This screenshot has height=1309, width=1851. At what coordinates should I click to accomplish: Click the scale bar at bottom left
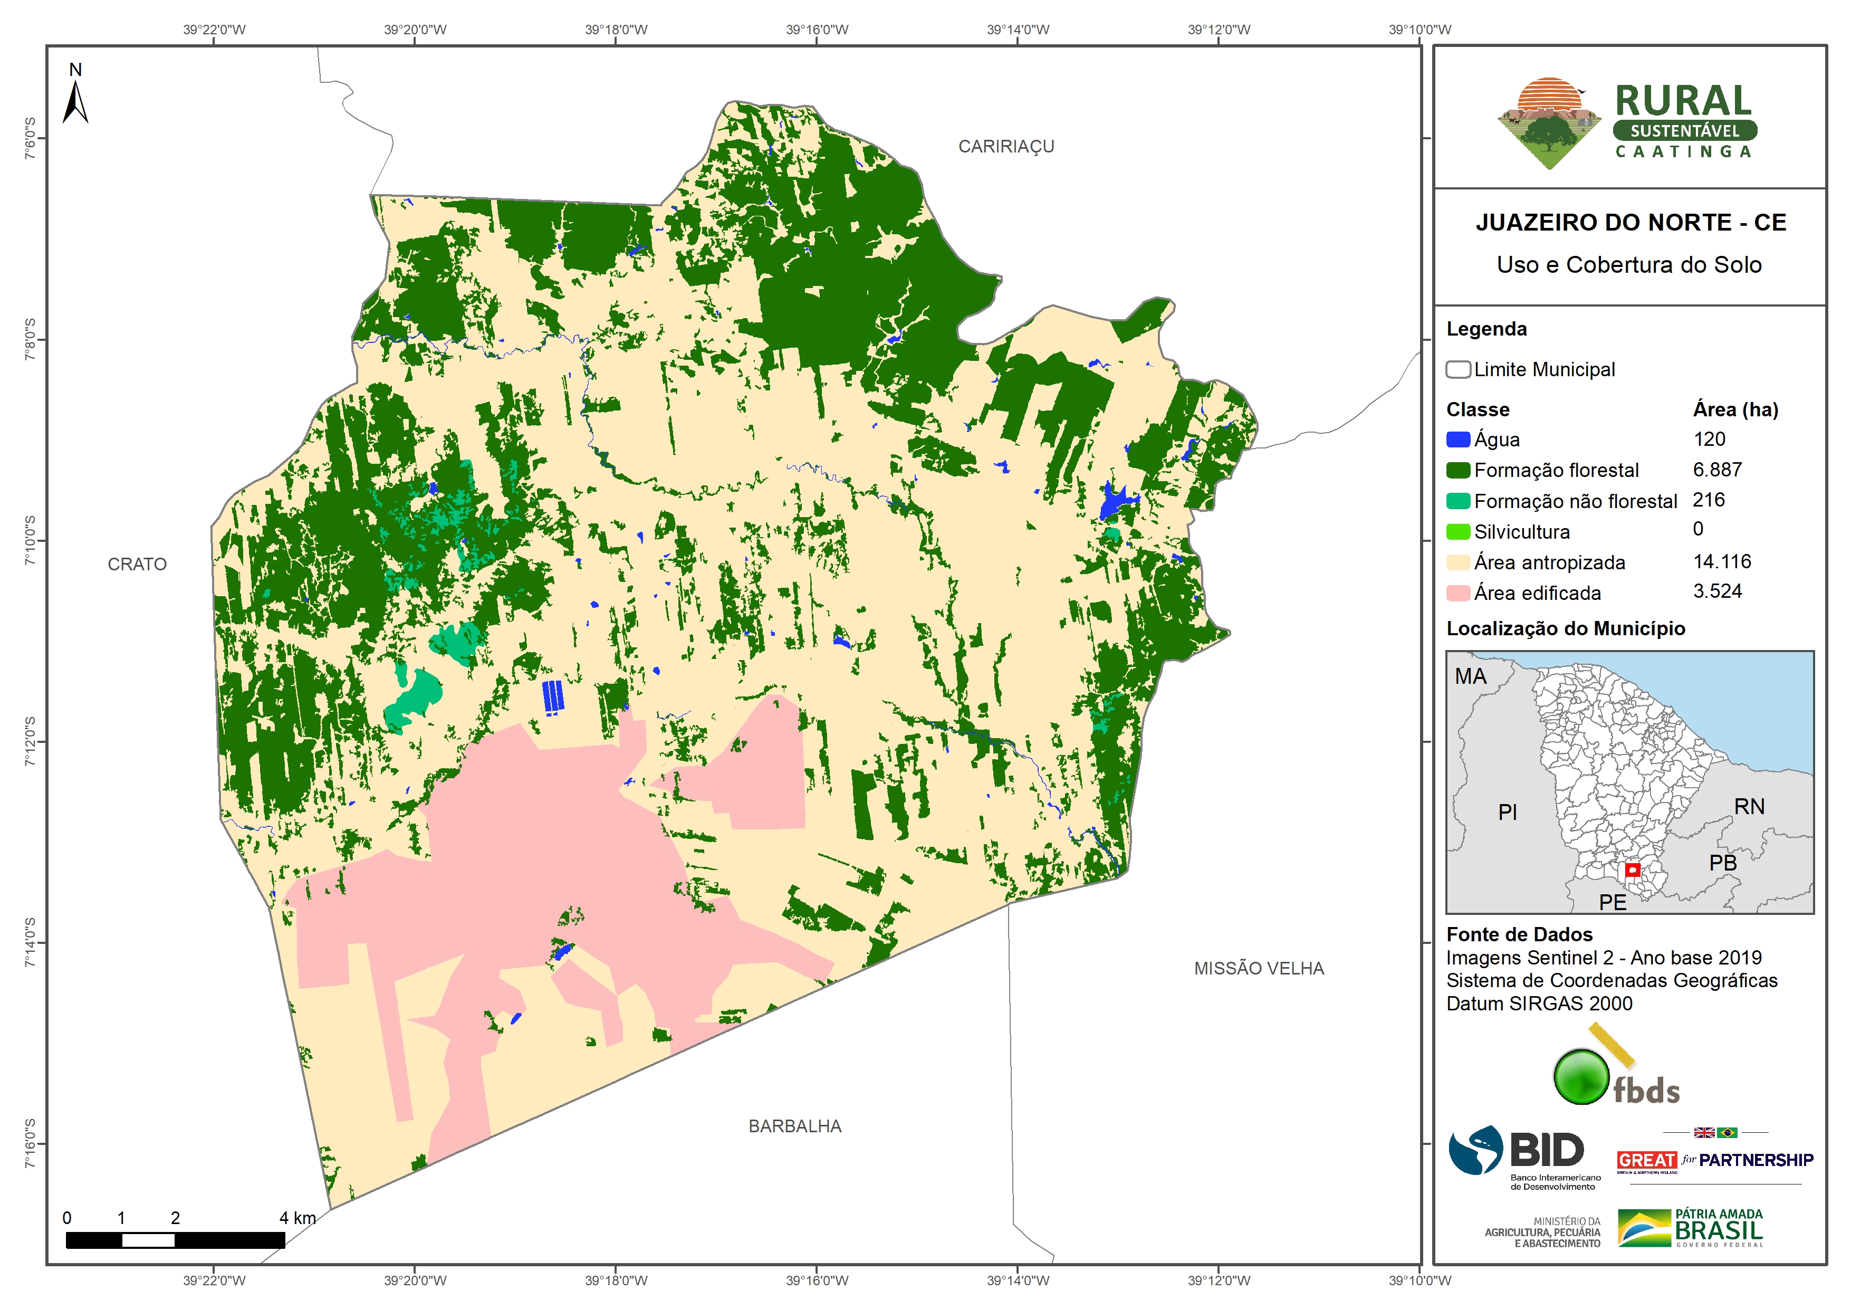pos(175,1240)
